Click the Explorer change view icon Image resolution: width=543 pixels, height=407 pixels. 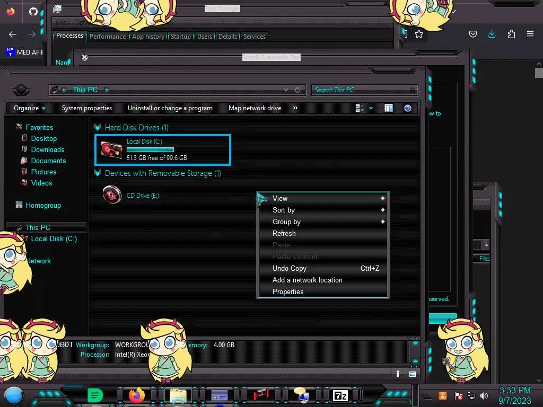point(359,108)
